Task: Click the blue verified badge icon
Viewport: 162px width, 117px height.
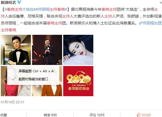Action: (19, 2)
